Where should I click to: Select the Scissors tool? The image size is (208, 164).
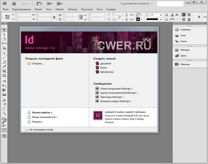pyautogui.click(x=5, y=81)
